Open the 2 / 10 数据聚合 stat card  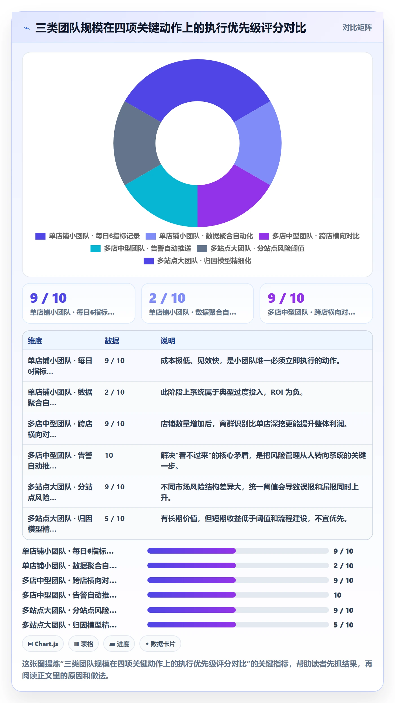(x=197, y=303)
